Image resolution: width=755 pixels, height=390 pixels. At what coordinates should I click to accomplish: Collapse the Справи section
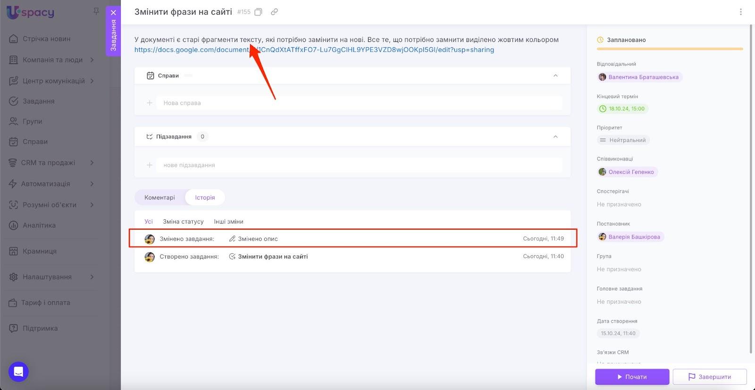[555, 75]
